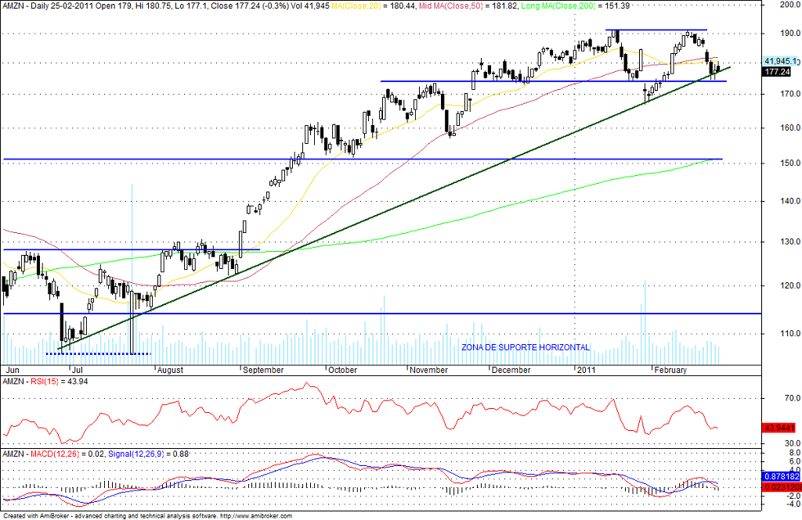The image size is (802, 520).
Task: Select the Jun month label on time axis
Action: 12,371
